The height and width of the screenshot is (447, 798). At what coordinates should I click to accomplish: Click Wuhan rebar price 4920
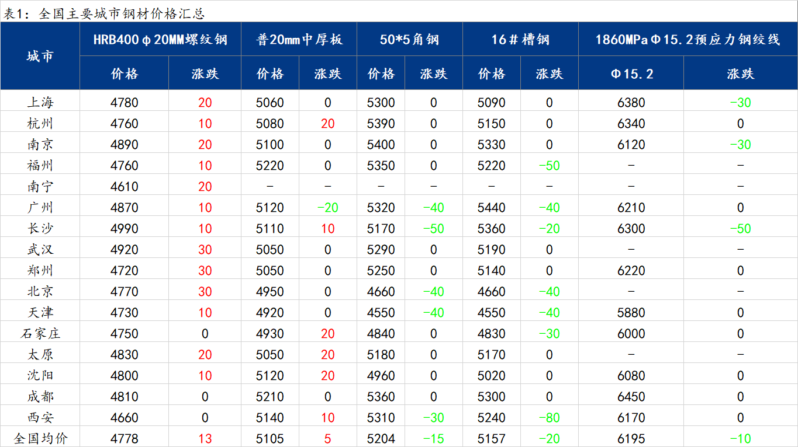124,250
